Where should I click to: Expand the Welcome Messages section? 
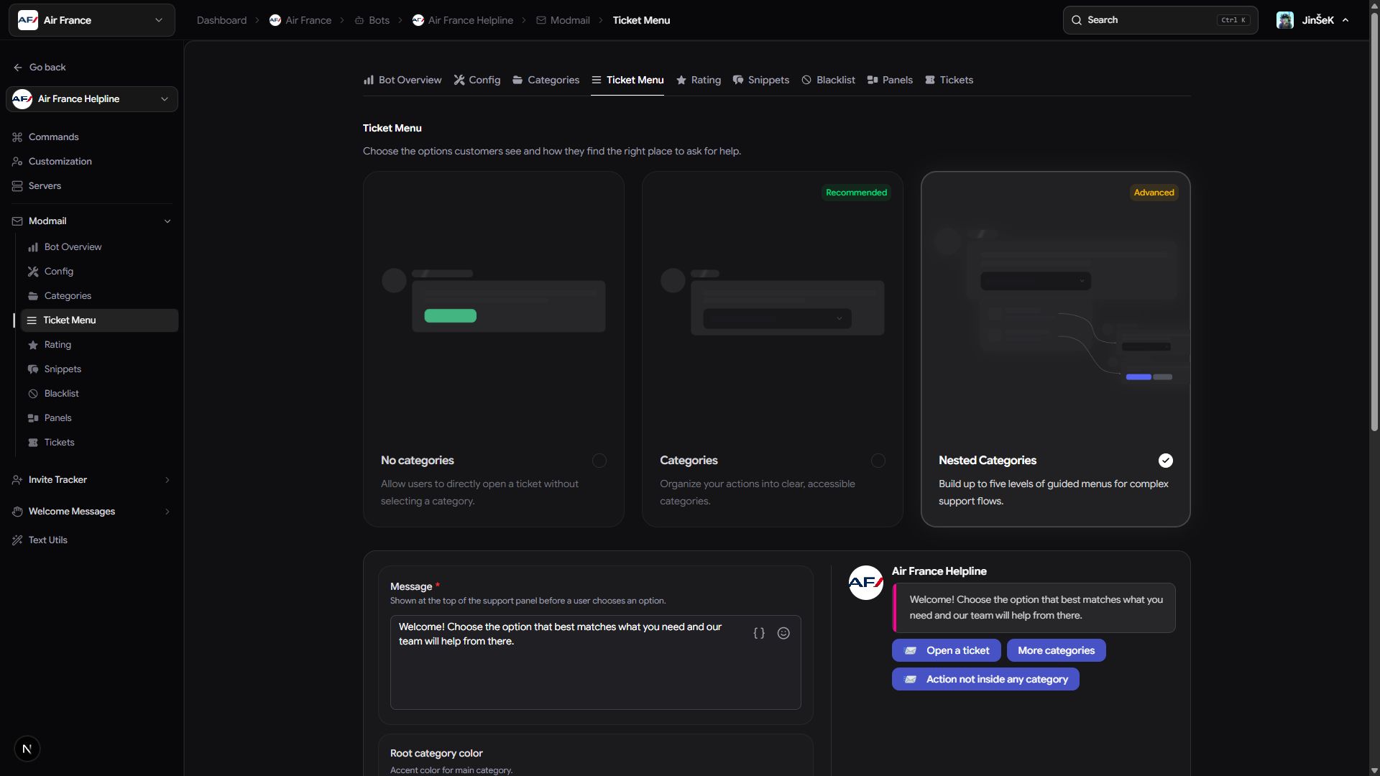(x=167, y=512)
